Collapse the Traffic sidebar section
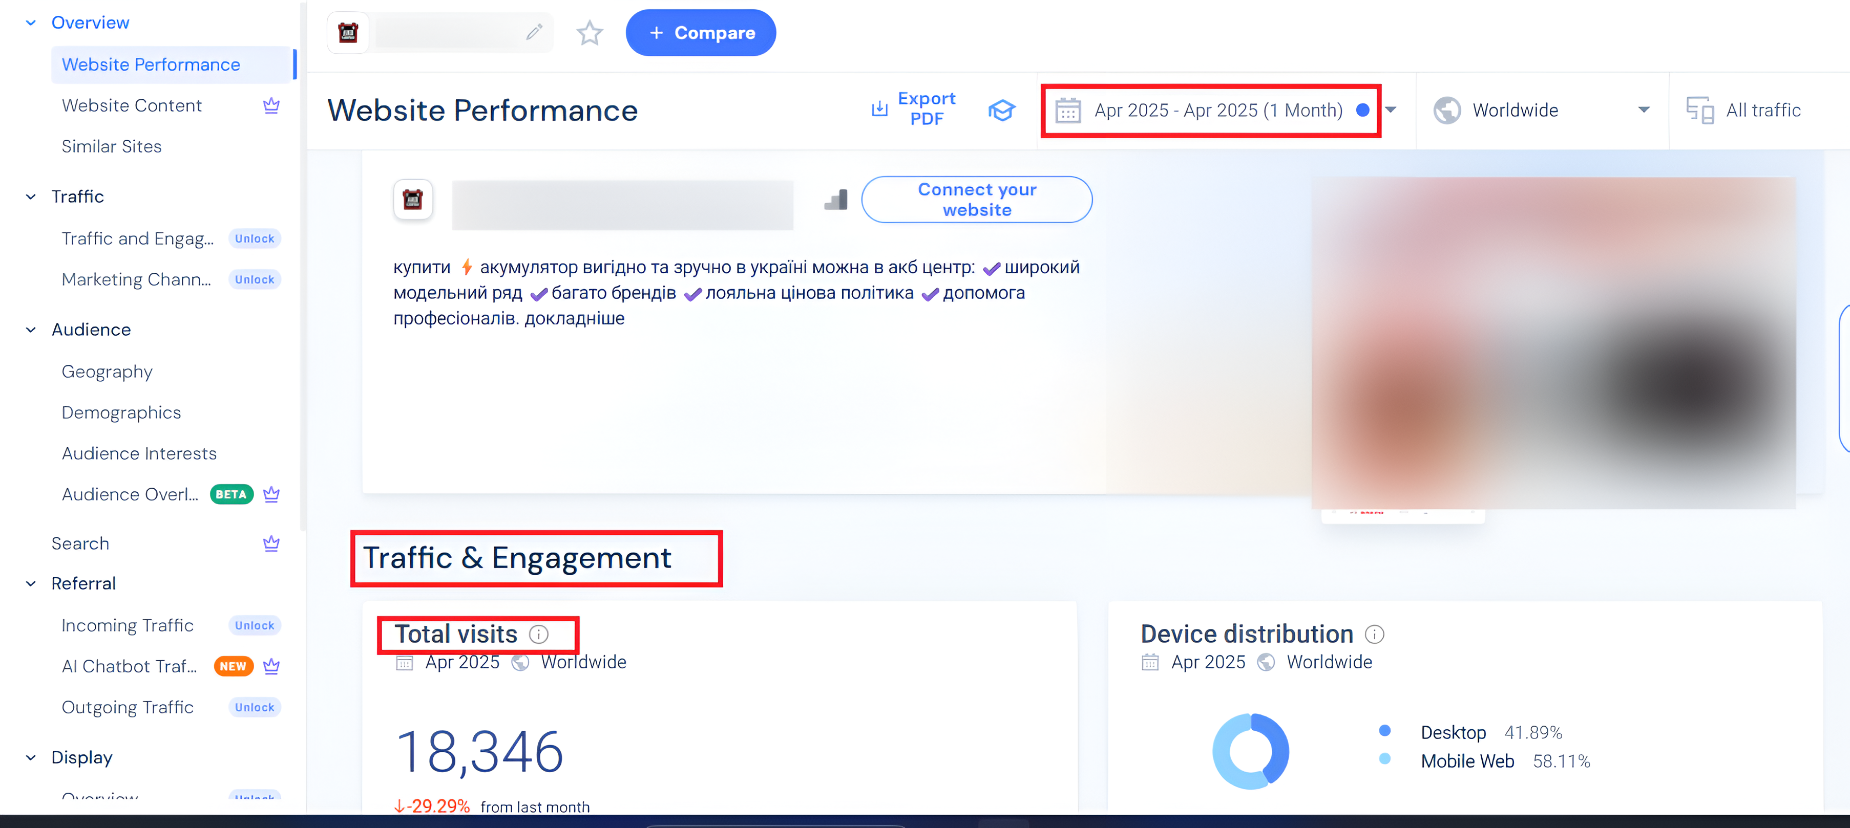 click(x=31, y=197)
